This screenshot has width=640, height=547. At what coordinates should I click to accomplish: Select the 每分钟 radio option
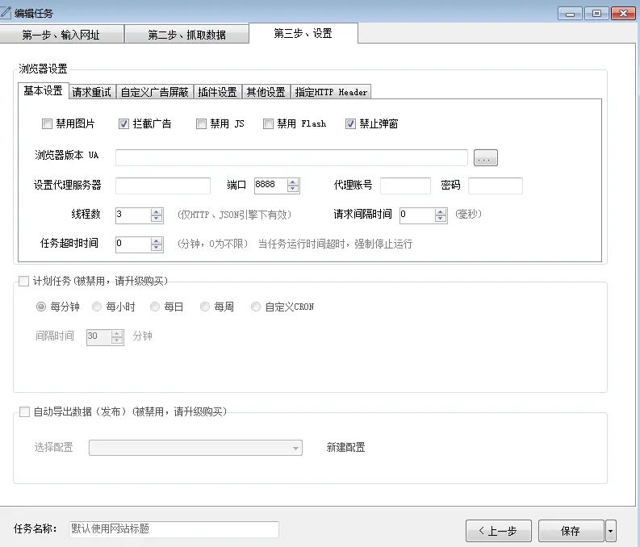click(41, 307)
